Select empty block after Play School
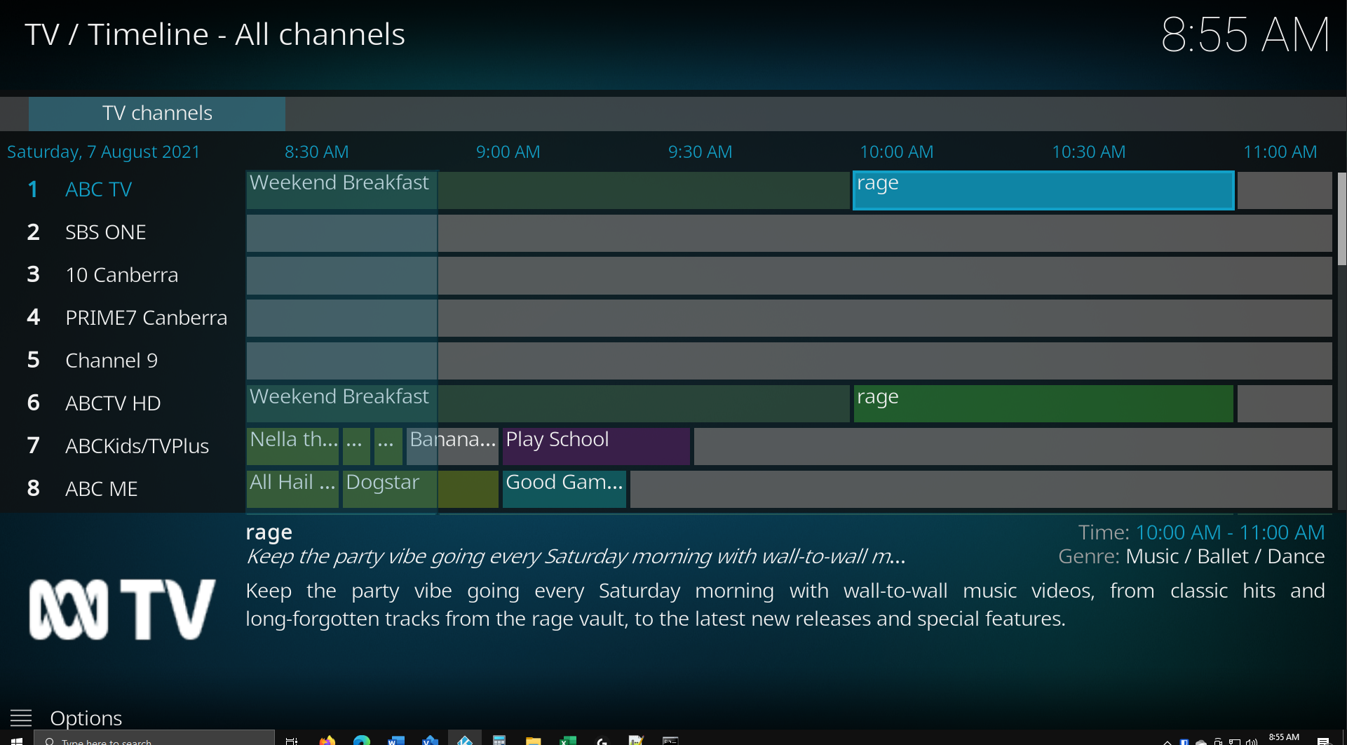Image resolution: width=1347 pixels, height=745 pixels. click(1013, 446)
